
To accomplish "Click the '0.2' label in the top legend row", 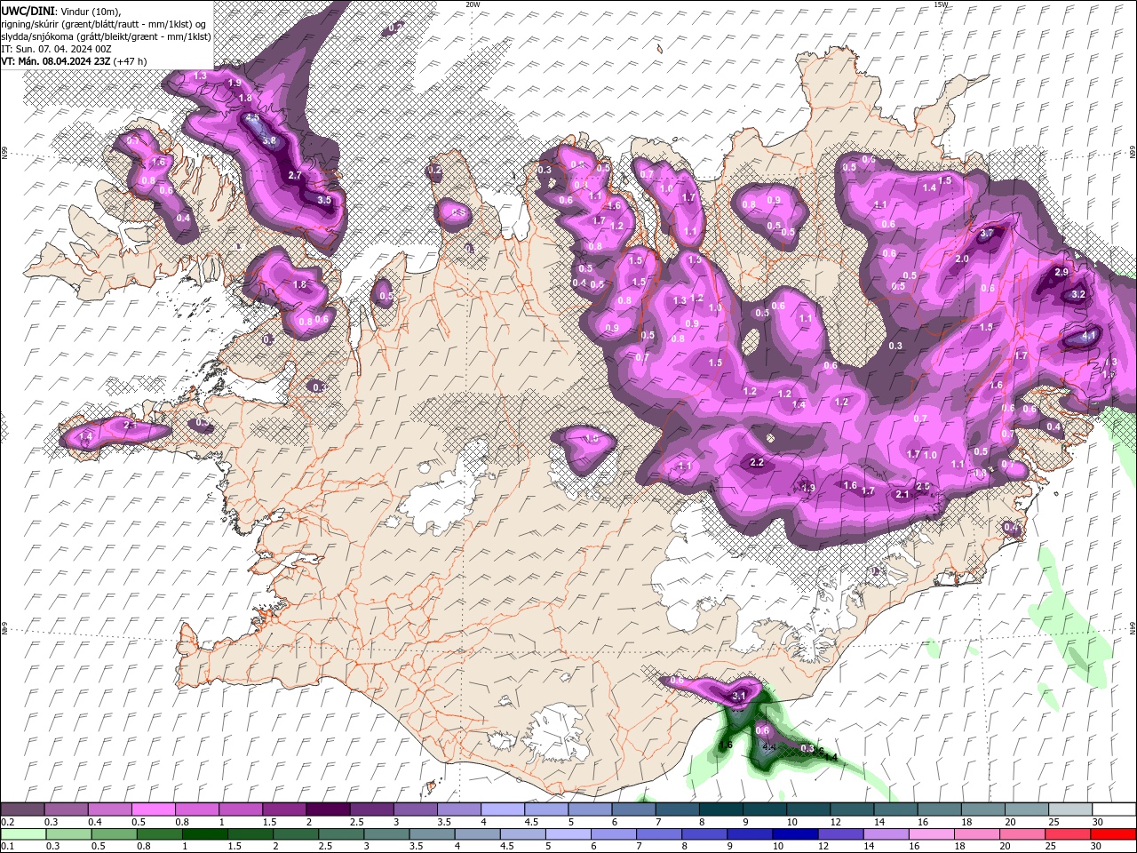I will pyautogui.click(x=7, y=822).
